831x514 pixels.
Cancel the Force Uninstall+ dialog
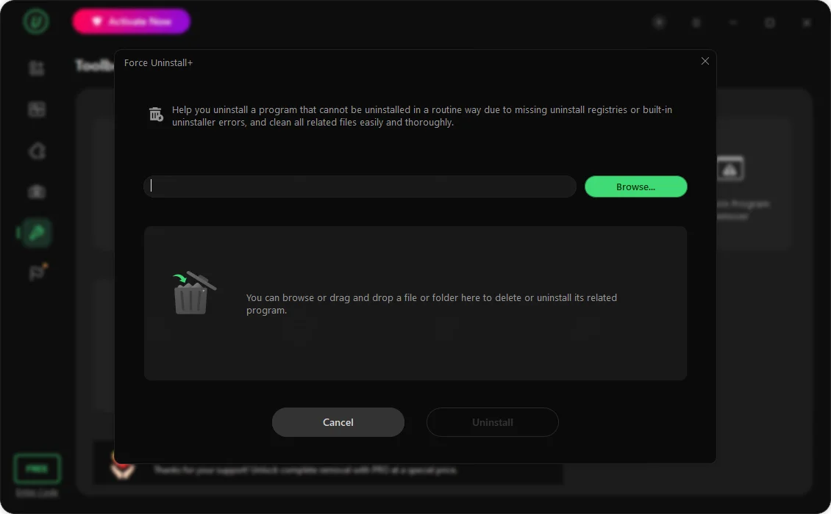[338, 422]
